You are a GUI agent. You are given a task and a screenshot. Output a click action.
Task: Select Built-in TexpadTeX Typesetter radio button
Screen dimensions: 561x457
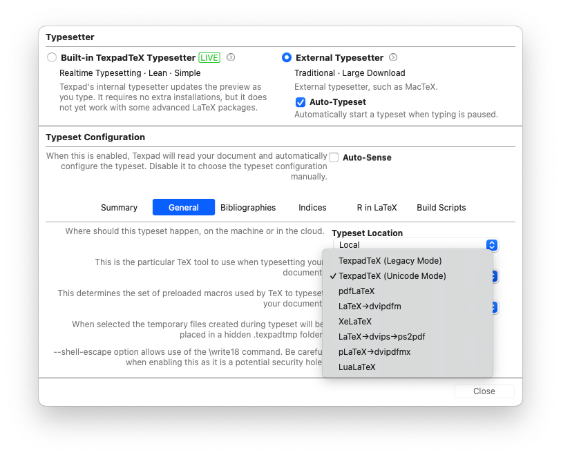(52, 57)
